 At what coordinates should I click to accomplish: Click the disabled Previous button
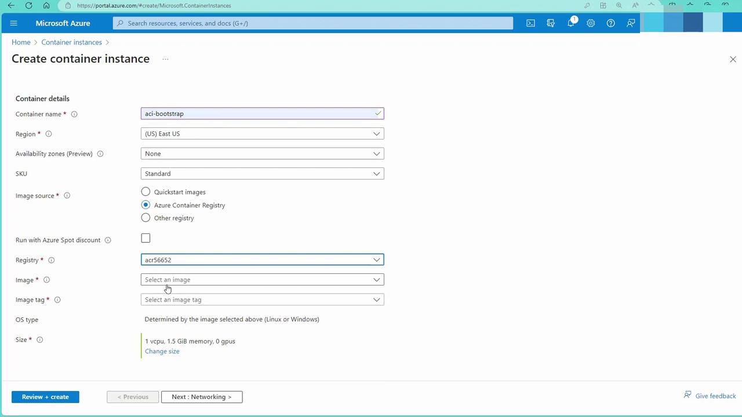tap(133, 397)
